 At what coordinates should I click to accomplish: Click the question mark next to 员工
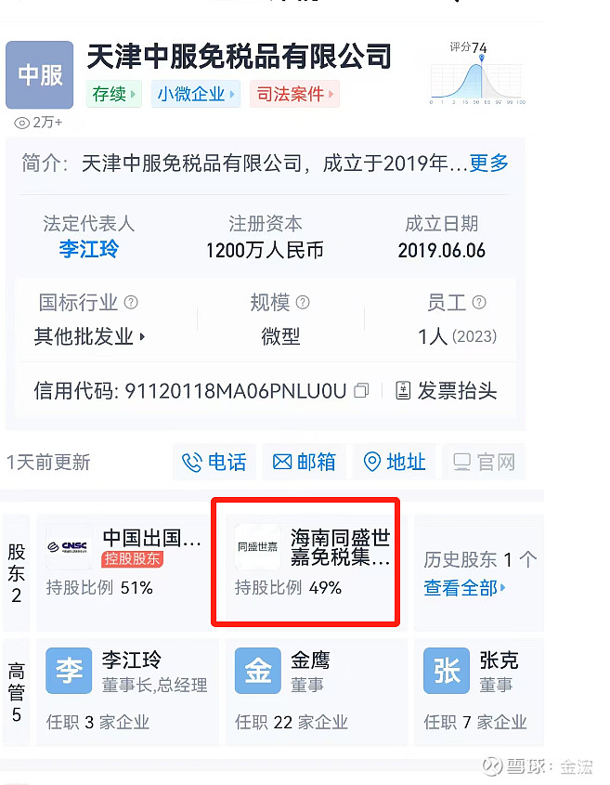click(479, 302)
